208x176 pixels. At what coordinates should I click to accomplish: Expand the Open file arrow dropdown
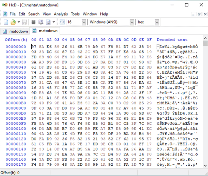click(19, 22)
